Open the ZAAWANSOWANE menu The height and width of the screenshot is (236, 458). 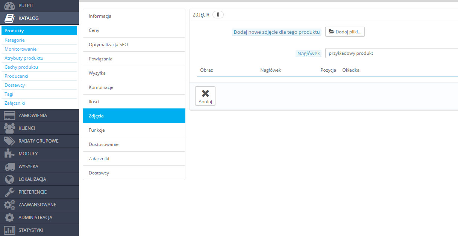click(x=39, y=205)
